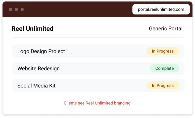The image size is (195, 118).
Task: Click In Progress badge on Social Media Kit
Action: [163, 85]
